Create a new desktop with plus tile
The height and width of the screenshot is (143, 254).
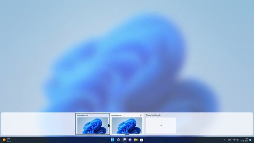tap(161, 126)
